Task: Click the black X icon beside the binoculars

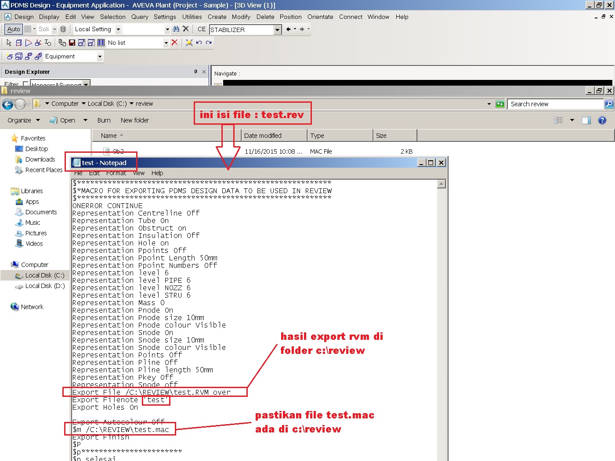Action: point(186,29)
